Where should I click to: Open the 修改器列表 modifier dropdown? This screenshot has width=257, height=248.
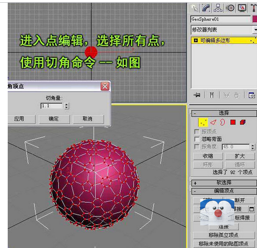224,30
